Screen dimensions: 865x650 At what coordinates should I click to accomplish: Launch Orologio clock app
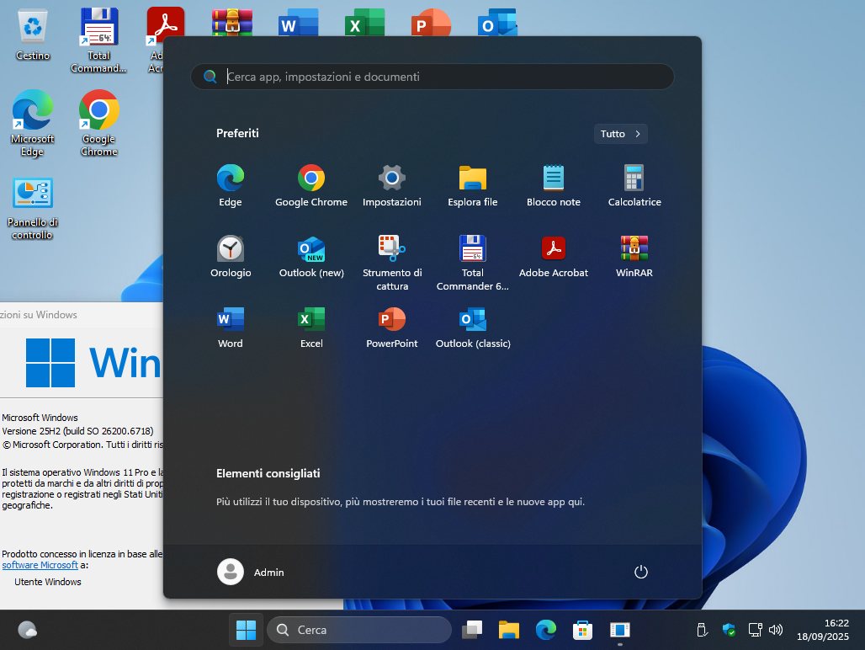(230, 257)
